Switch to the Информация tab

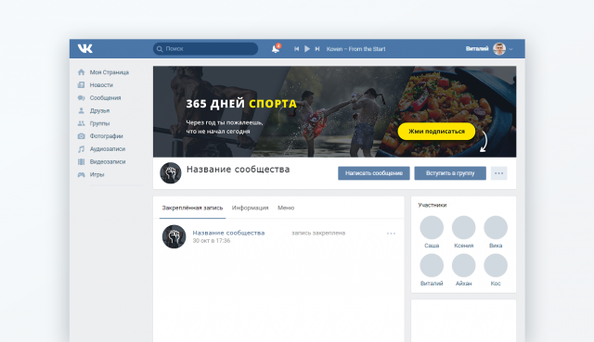pos(250,208)
